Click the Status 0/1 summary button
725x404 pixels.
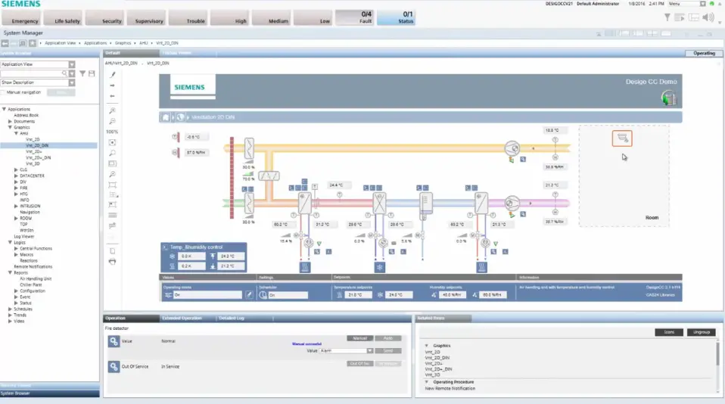click(397, 17)
